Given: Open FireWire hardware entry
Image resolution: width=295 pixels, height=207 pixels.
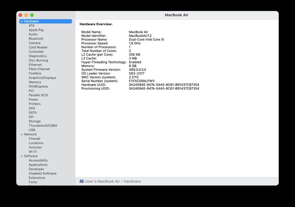Looking at the screenshot, I should (35, 73).
